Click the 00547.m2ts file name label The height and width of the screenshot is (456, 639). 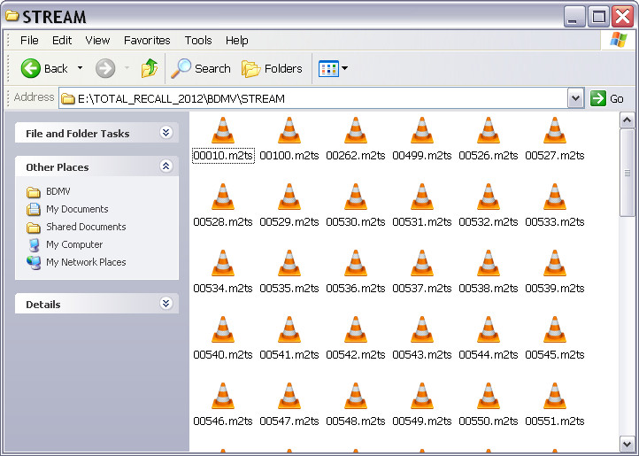pos(289,421)
